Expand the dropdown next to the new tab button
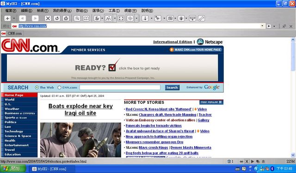This screenshot has width=296, height=173. click(14, 18)
